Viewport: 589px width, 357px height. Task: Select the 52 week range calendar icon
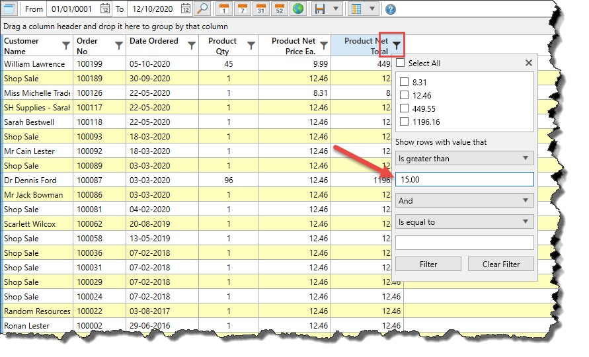point(280,9)
